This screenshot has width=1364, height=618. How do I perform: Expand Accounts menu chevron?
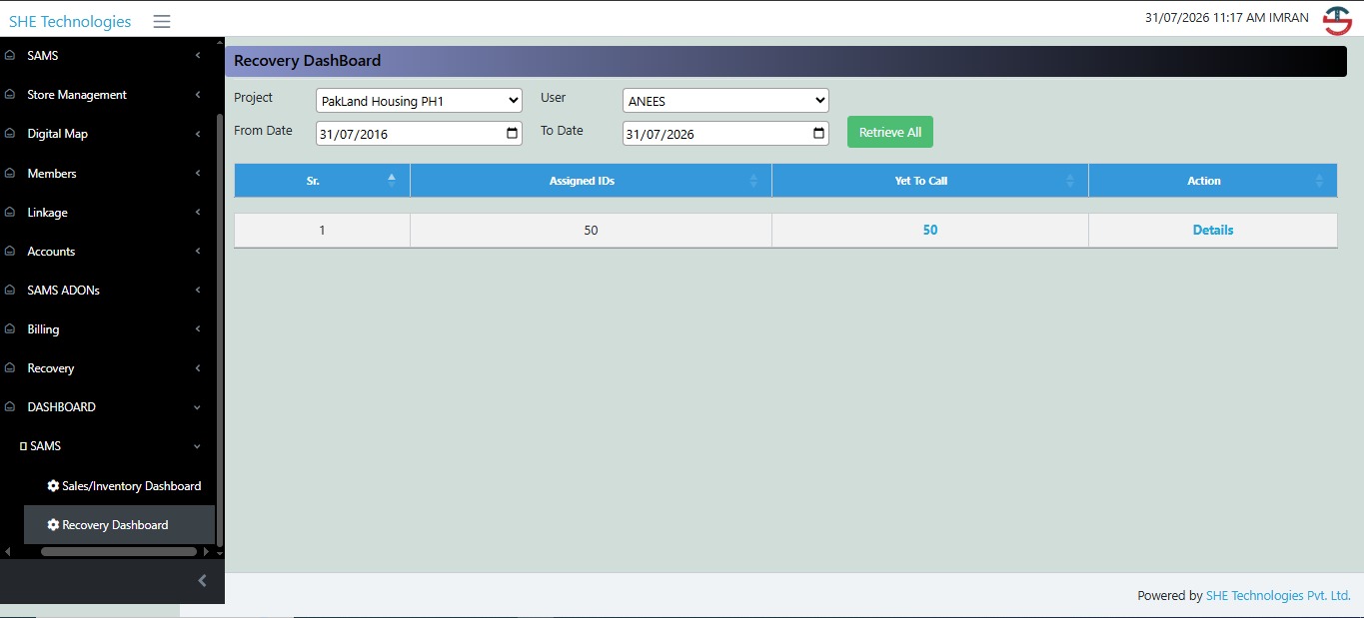198,252
